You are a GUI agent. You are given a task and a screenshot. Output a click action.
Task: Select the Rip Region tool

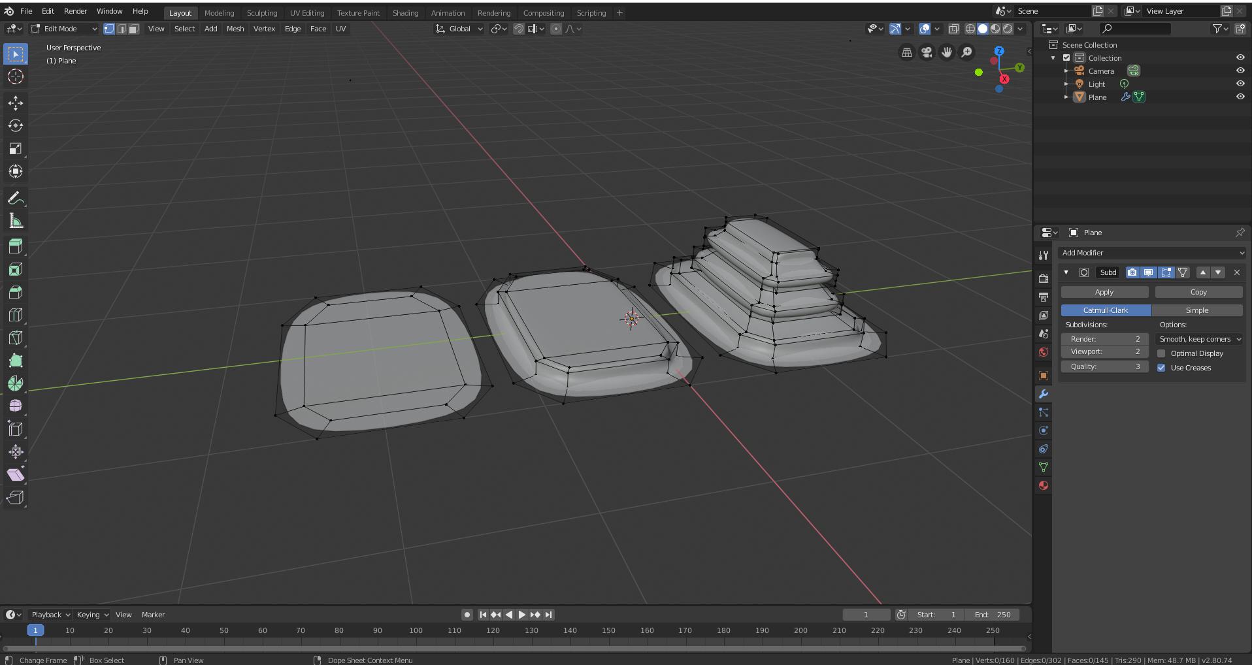[x=16, y=498]
